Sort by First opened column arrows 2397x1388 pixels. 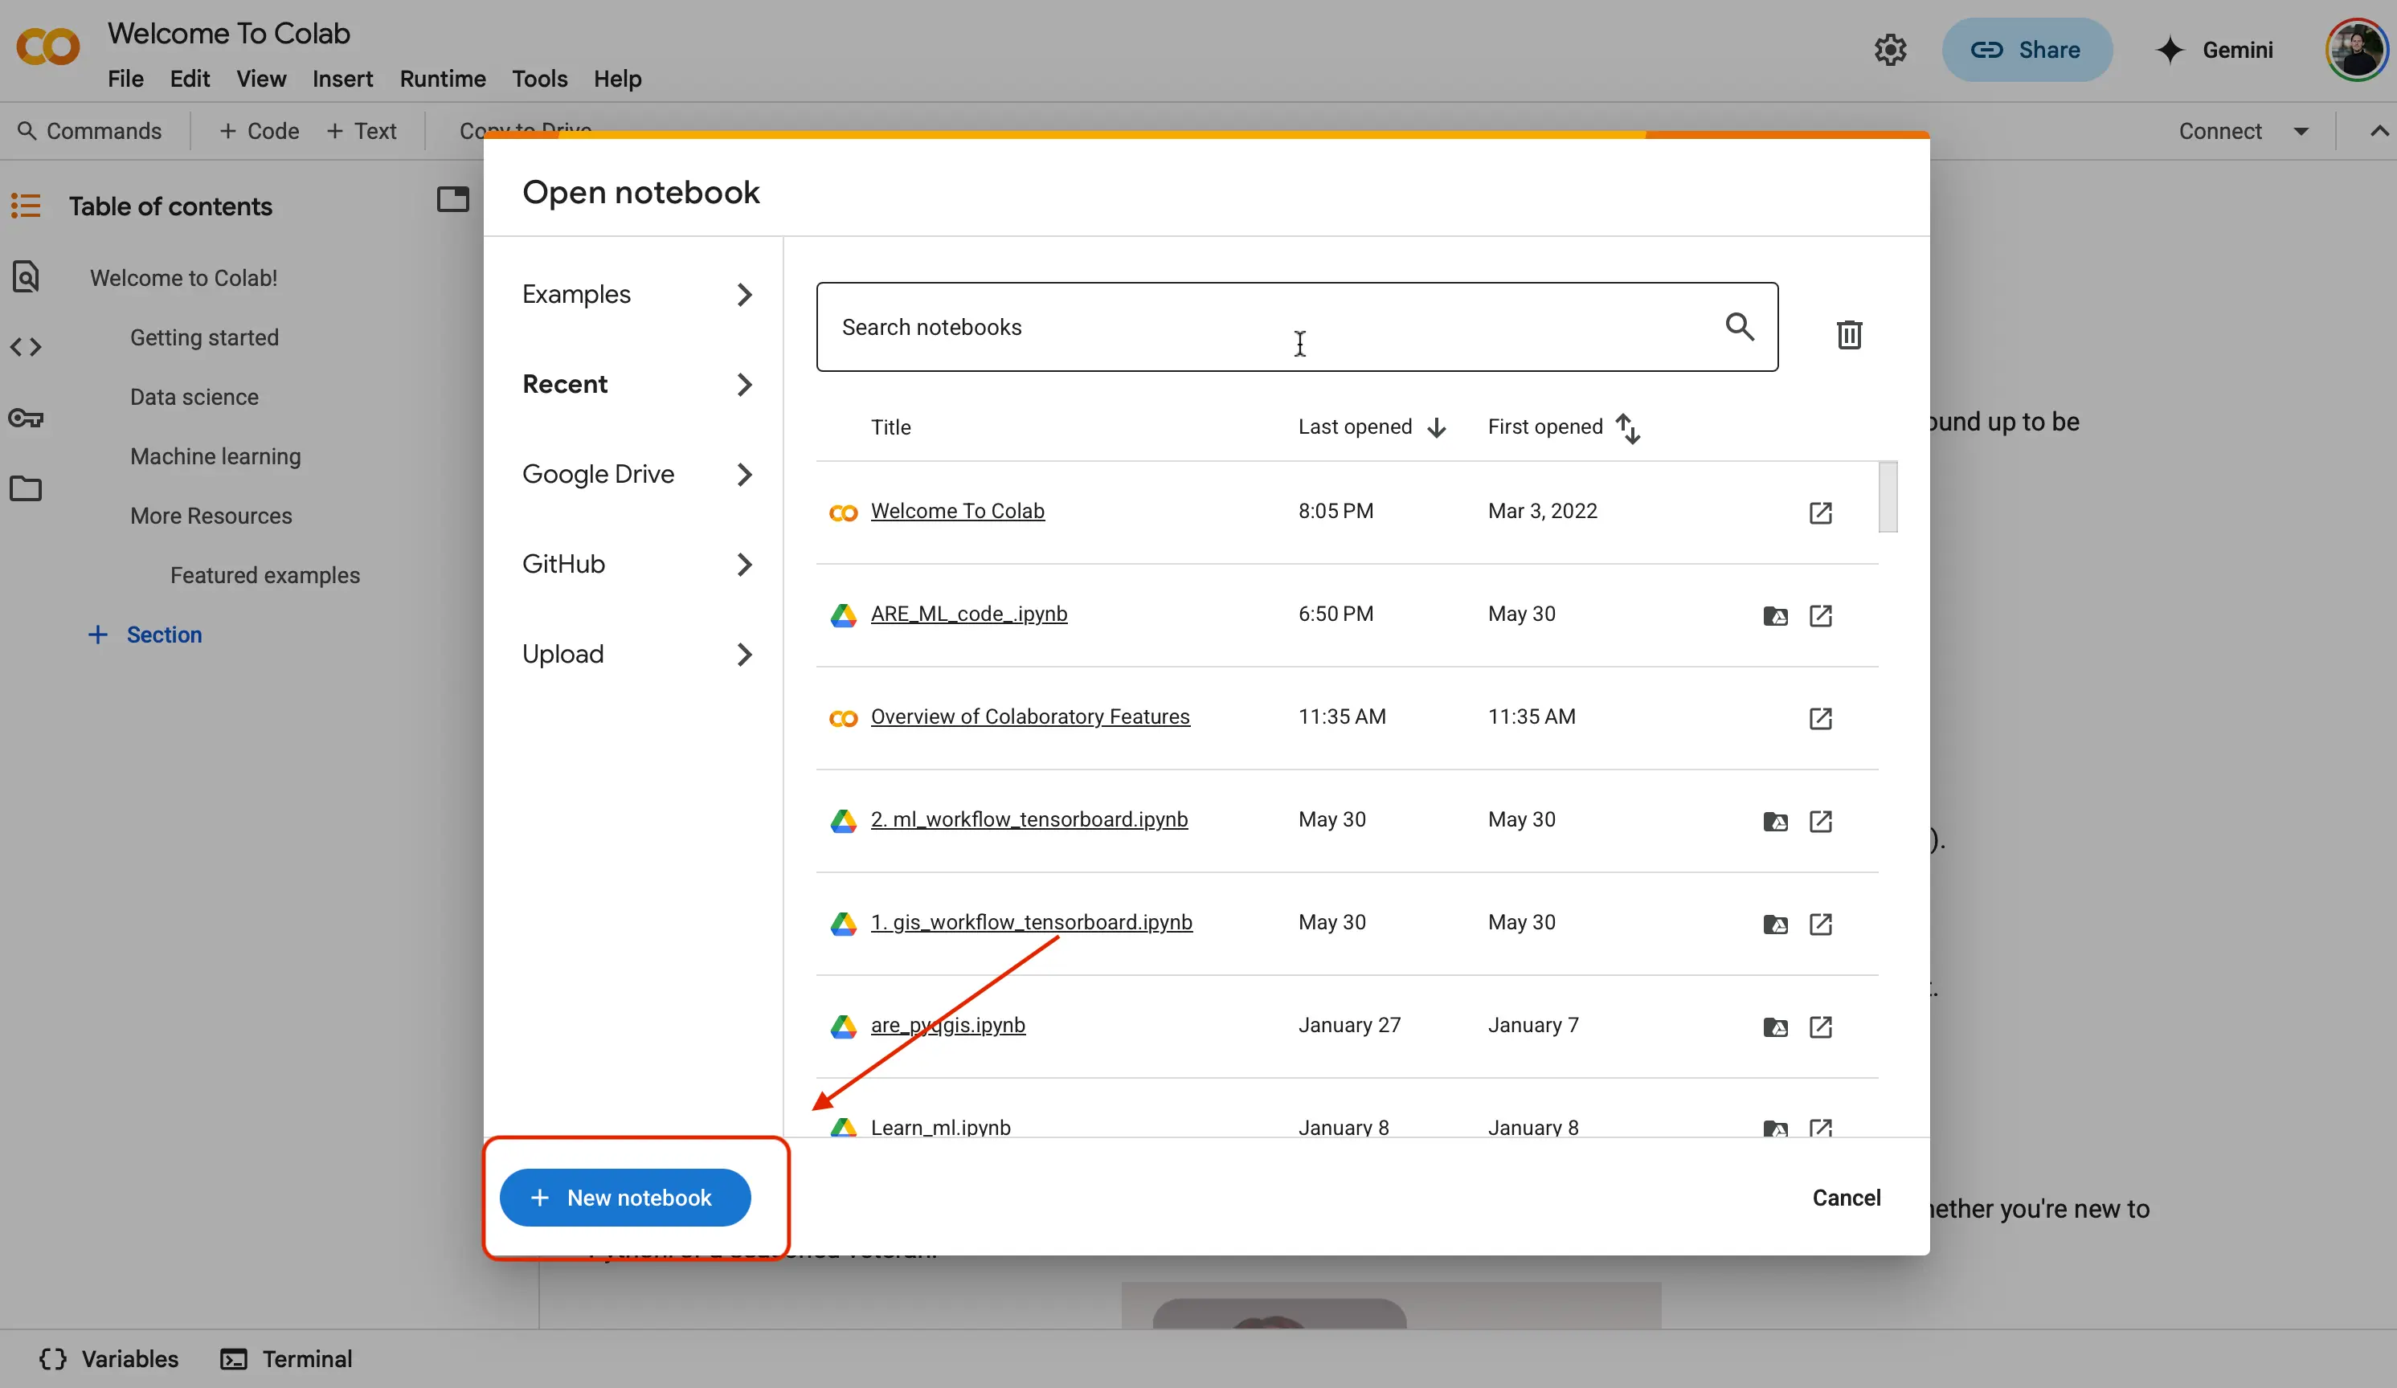pyautogui.click(x=1629, y=428)
